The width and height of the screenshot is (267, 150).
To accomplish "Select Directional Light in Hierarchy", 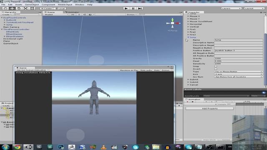I will point(13,39).
